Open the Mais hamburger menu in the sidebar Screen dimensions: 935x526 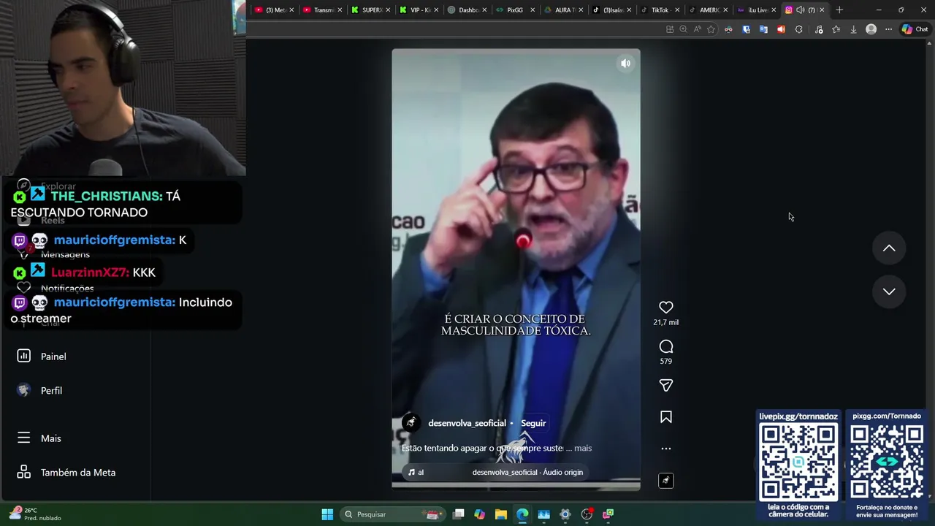(x=51, y=438)
